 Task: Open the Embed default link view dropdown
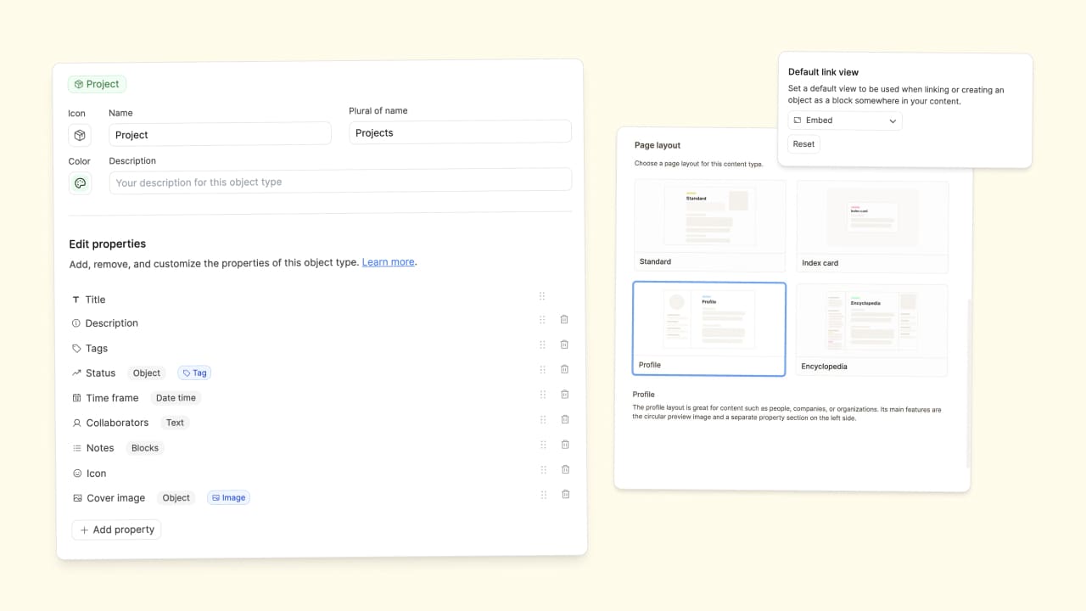[844, 121]
